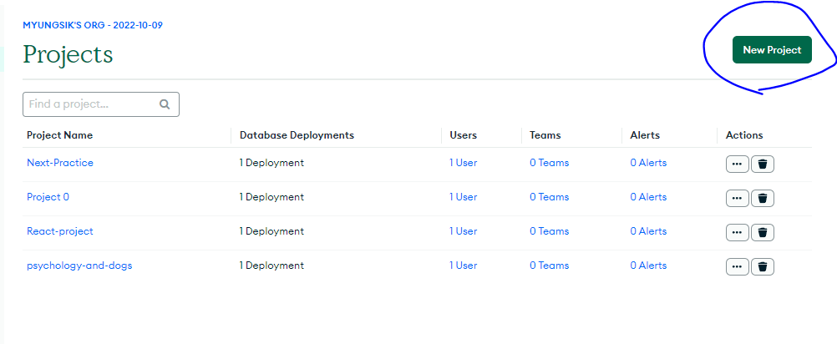Open more actions menu for Next-Practice
Viewport: 837px width, 344px height.
coord(738,164)
